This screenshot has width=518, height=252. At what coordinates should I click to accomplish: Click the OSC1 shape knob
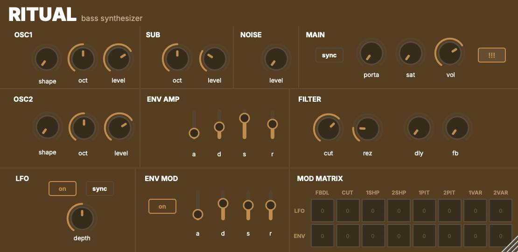47,59
